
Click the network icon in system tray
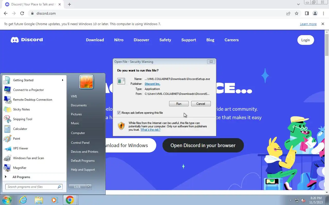[297, 200]
